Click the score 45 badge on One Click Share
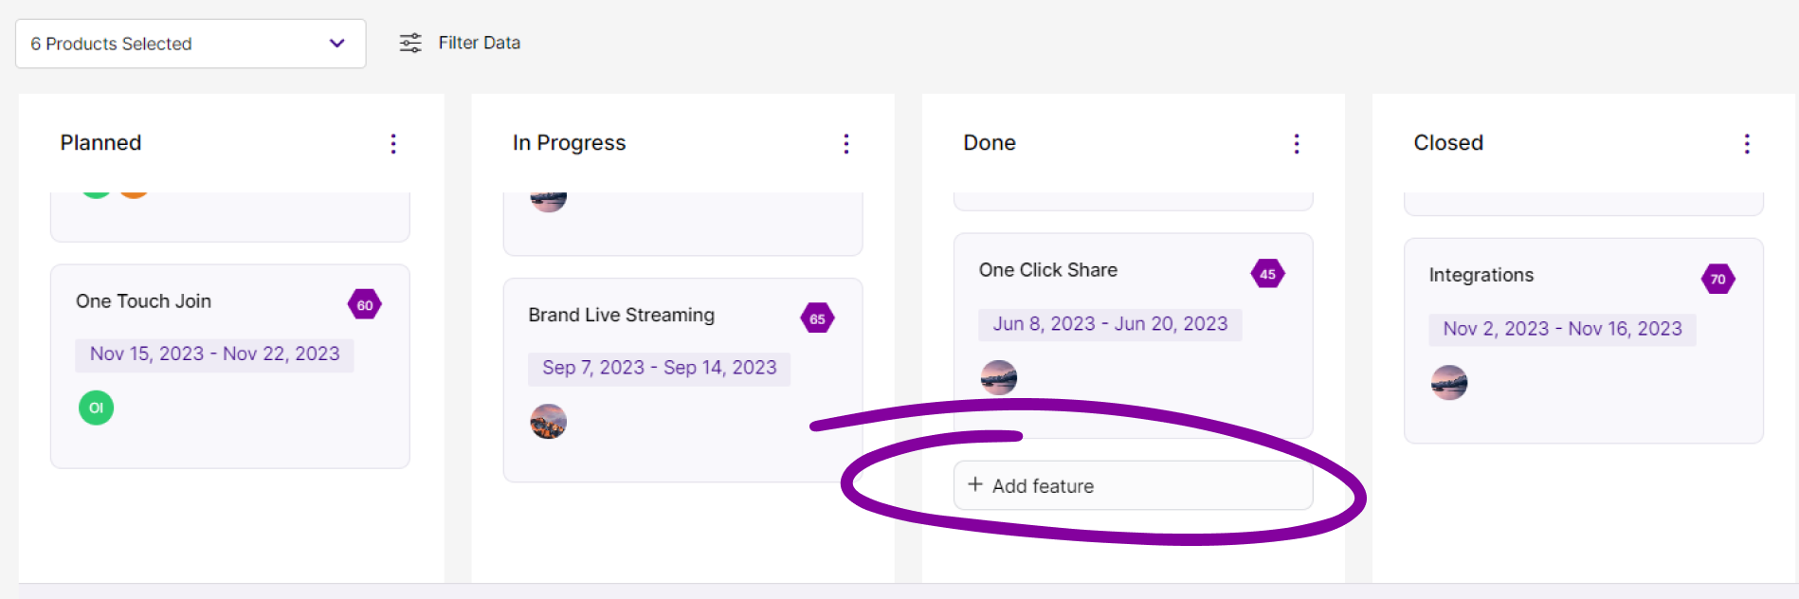Image resolution: width=1799 pixels, height=599 pixels. click(1267, 274)
